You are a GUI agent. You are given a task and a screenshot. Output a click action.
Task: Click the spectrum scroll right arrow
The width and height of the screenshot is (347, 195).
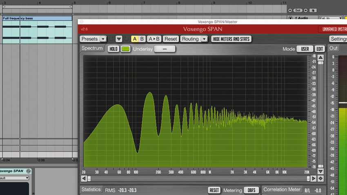tap(314, 178)
